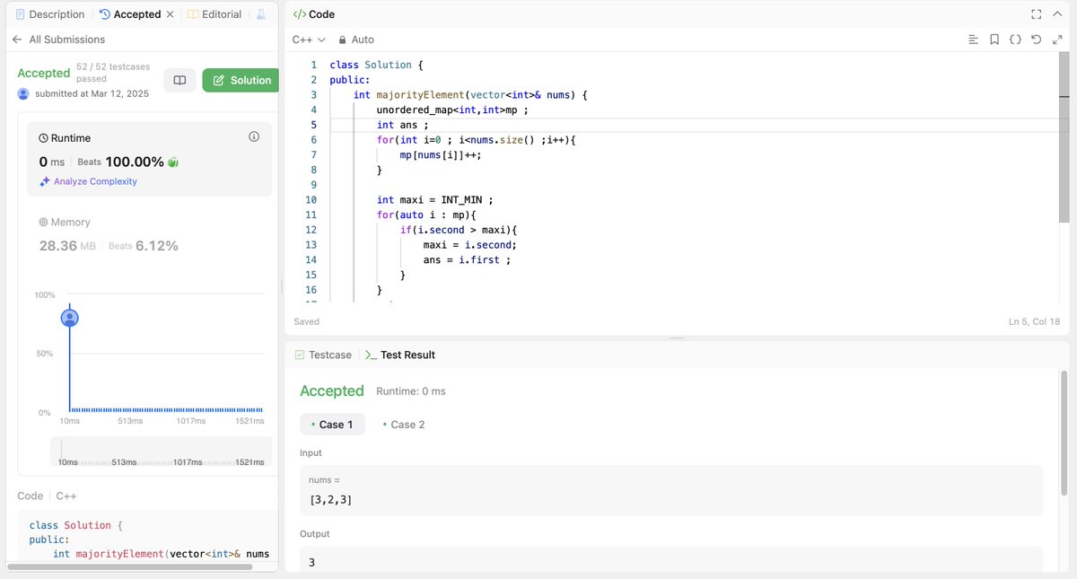Collapse the Code panel with top chevron
This screenshot has height=579, width=1077.
pos(1056,14)
